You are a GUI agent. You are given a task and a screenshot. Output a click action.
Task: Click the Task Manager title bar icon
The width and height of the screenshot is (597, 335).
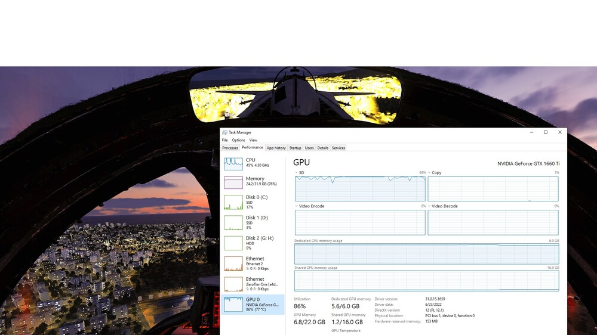(x=224, y=132)
